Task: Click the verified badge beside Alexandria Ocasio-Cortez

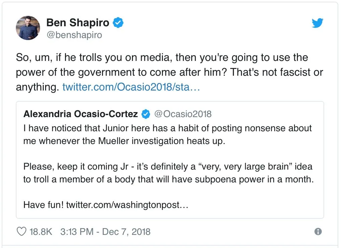Action: 146,114
